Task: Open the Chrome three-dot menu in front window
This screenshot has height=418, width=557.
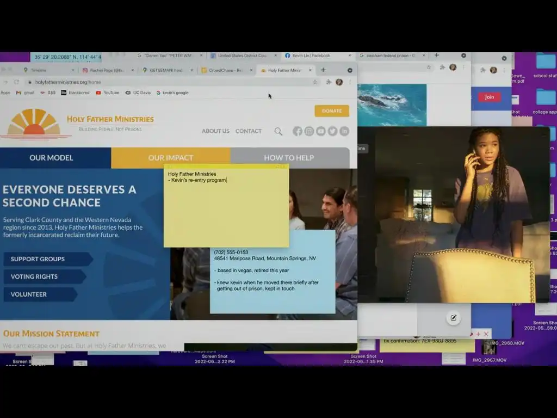Action: pyautogui.click(x=350, y=82)
